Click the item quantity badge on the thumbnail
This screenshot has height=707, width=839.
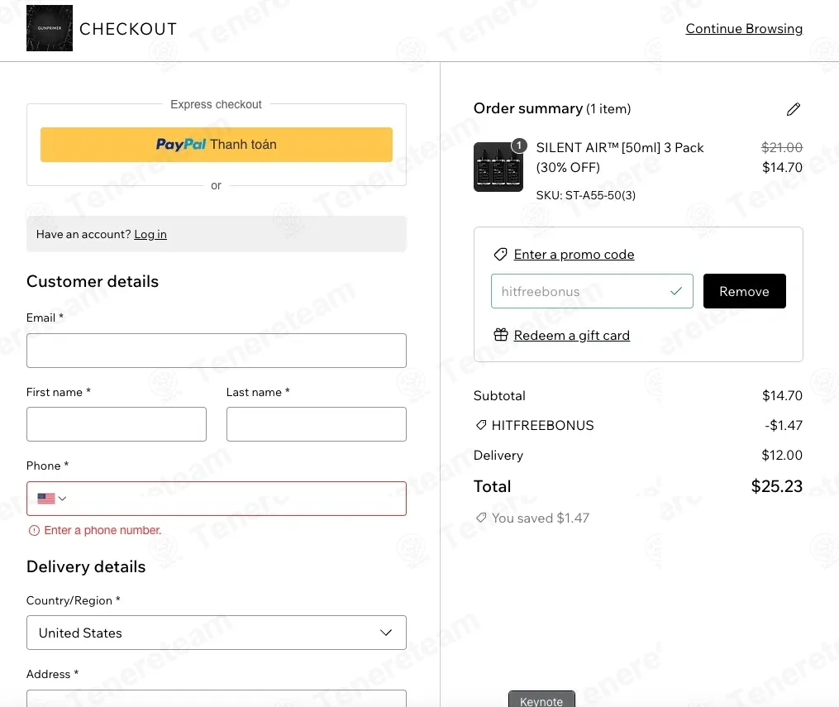click(x=519, y=145)
